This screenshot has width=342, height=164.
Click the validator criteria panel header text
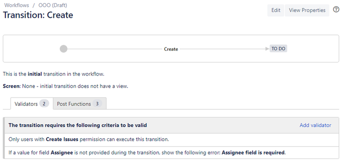77,125
